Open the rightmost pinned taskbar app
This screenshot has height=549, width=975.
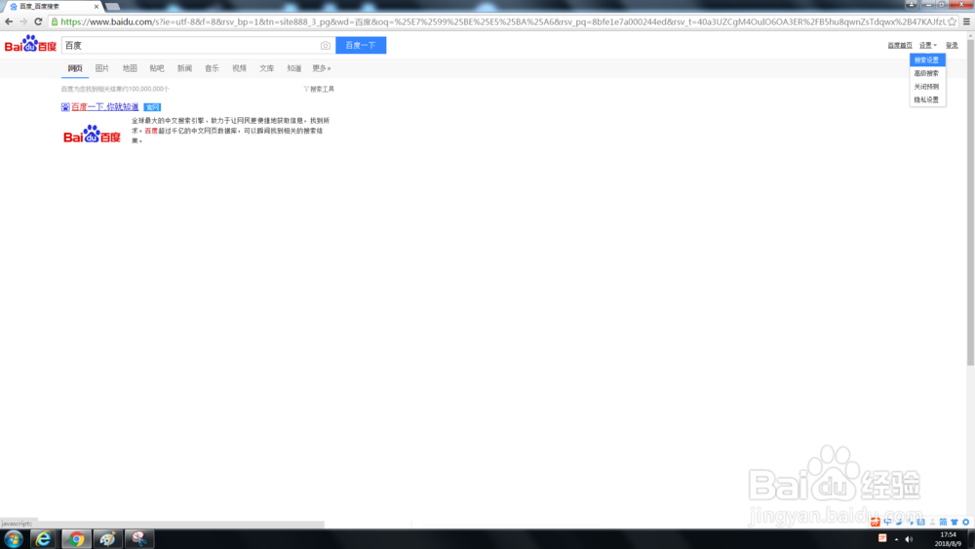coord(139,539)
